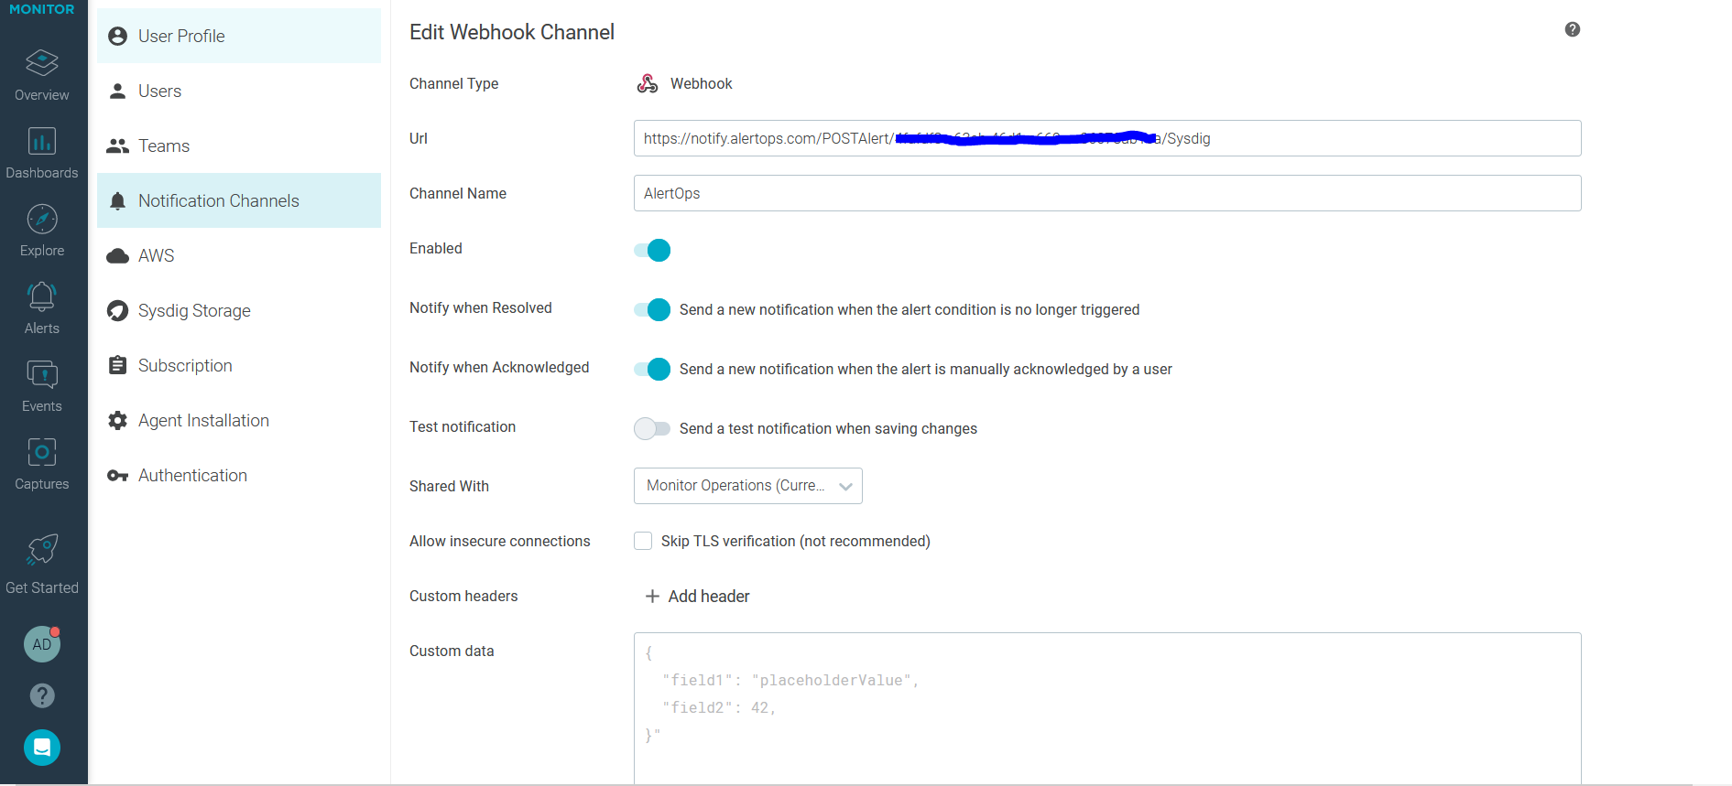Disable the Enabled toggle switch
The image size is (1732, 786).
[652, 250]
